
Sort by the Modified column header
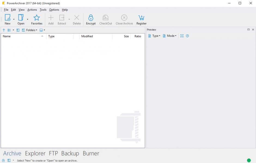[x=96, y=36]
